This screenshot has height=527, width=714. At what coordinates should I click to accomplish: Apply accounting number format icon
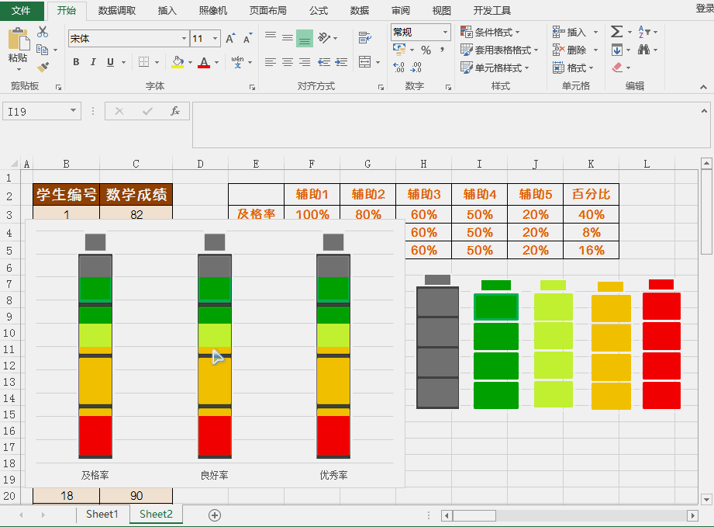click(x=399, y=50)
